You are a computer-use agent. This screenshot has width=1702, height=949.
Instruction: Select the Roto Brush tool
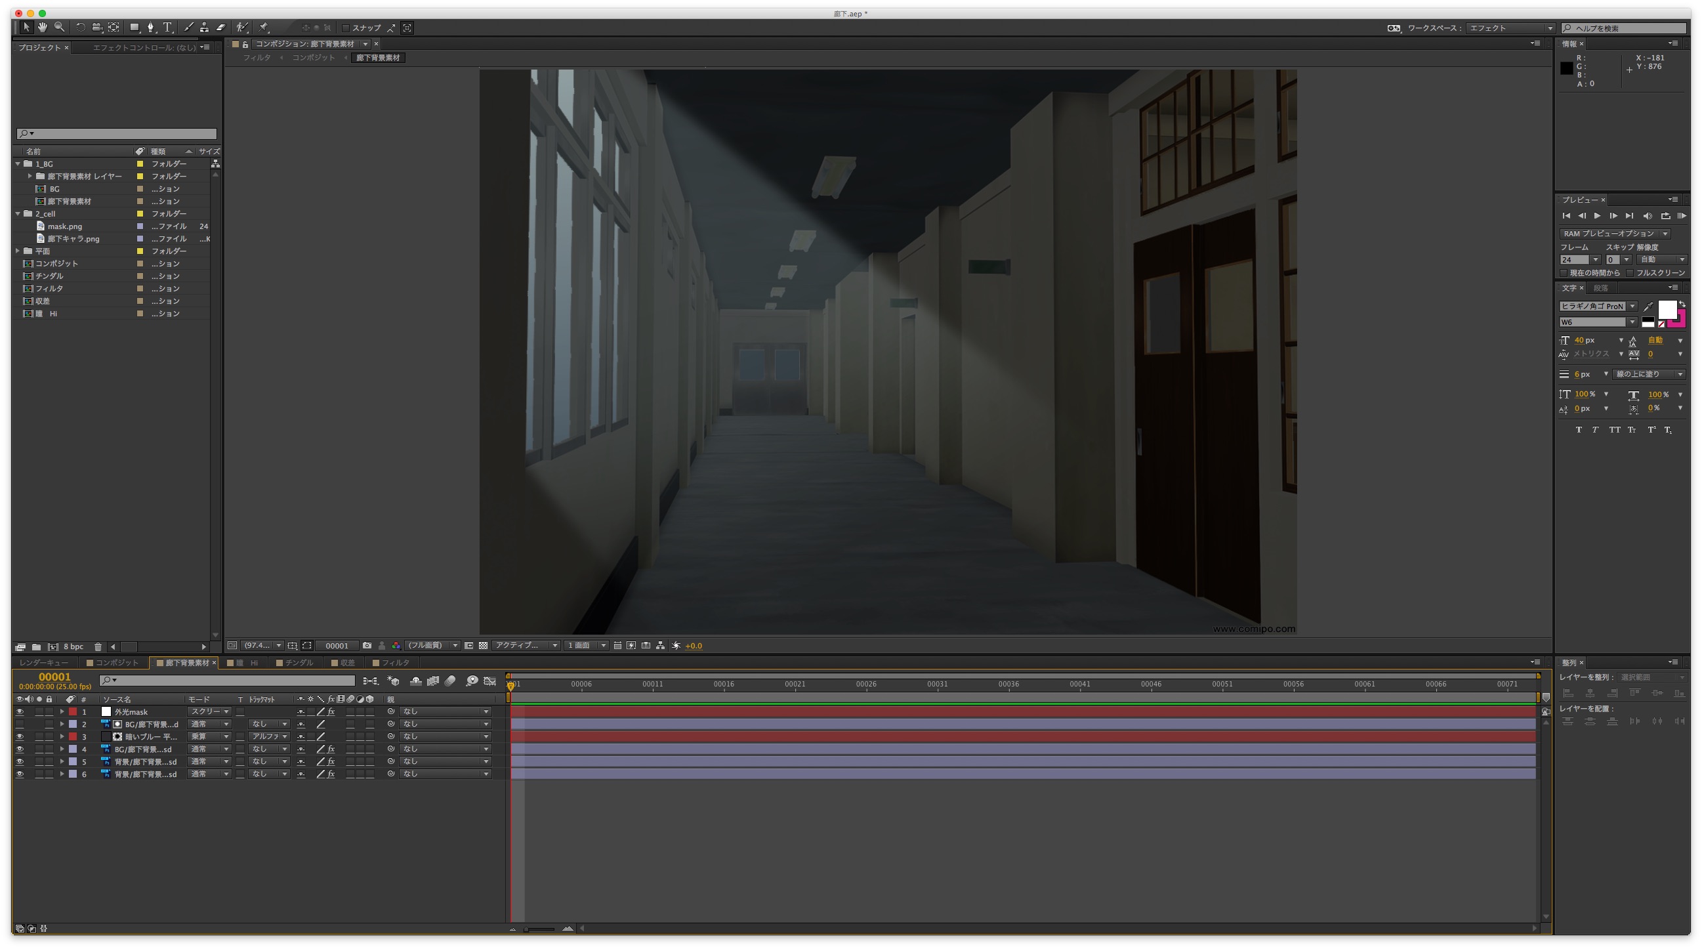pos(243,27)
